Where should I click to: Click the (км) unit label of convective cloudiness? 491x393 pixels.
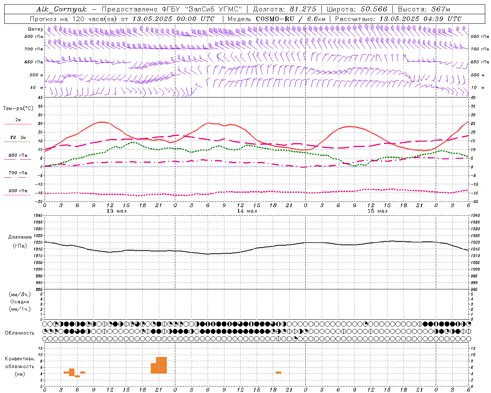coord(20,374)
